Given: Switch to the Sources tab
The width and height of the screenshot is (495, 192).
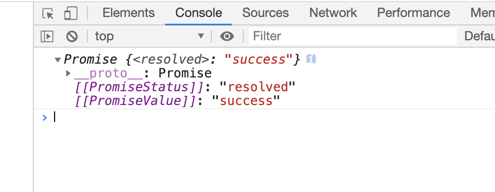Looking at the screenshot, I should coord(266,13).
